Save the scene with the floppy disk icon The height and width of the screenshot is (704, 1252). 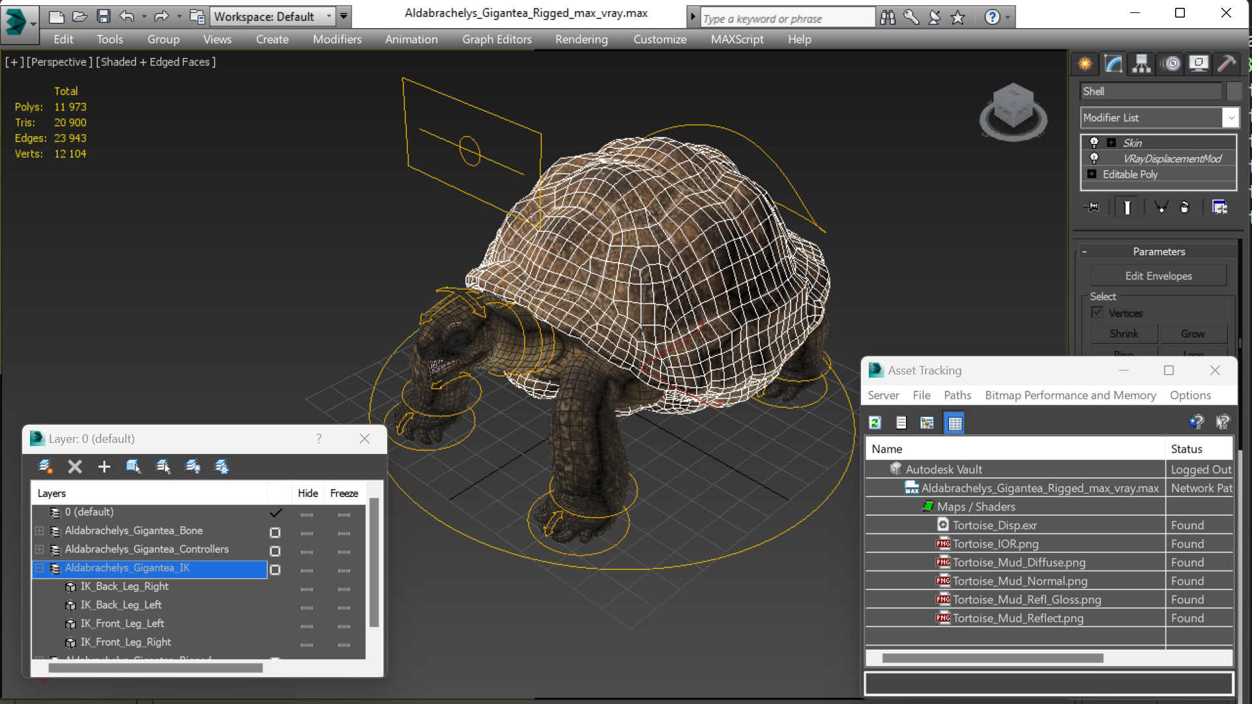tap(104, 16)
